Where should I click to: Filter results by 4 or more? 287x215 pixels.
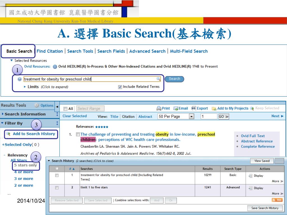click(x=24, y=172)
